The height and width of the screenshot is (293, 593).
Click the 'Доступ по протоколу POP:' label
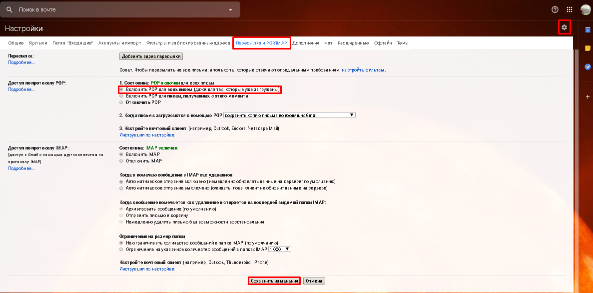pos(37,83)
